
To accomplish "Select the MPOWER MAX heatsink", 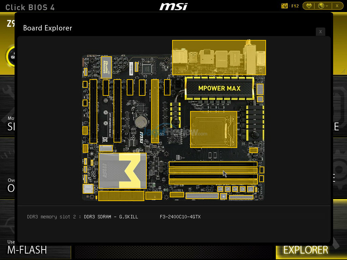I will [219, 88].
